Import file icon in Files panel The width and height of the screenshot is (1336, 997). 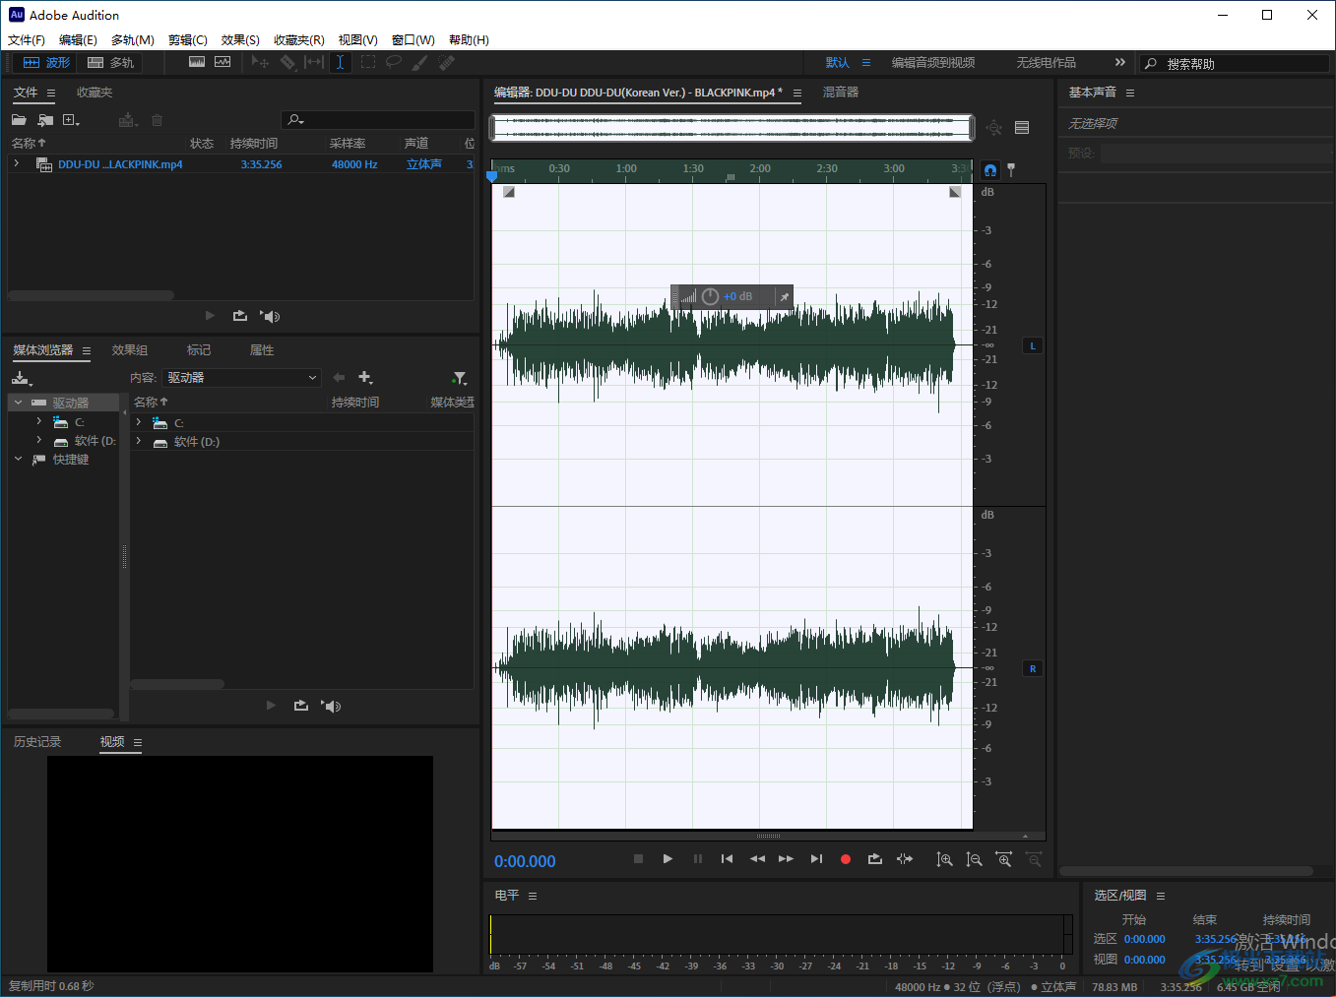[45, 120]
